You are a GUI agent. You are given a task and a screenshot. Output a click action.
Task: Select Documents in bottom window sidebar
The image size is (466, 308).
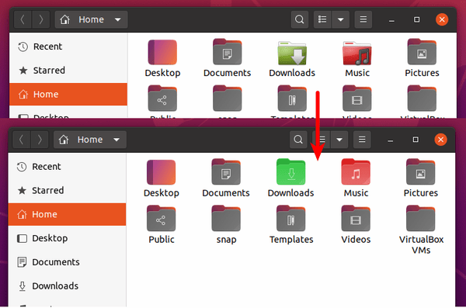point(67,262)
